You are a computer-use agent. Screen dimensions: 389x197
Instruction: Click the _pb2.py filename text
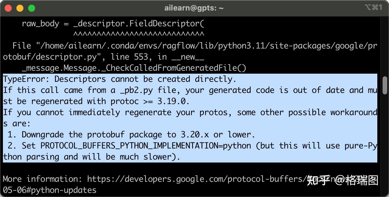136,90
